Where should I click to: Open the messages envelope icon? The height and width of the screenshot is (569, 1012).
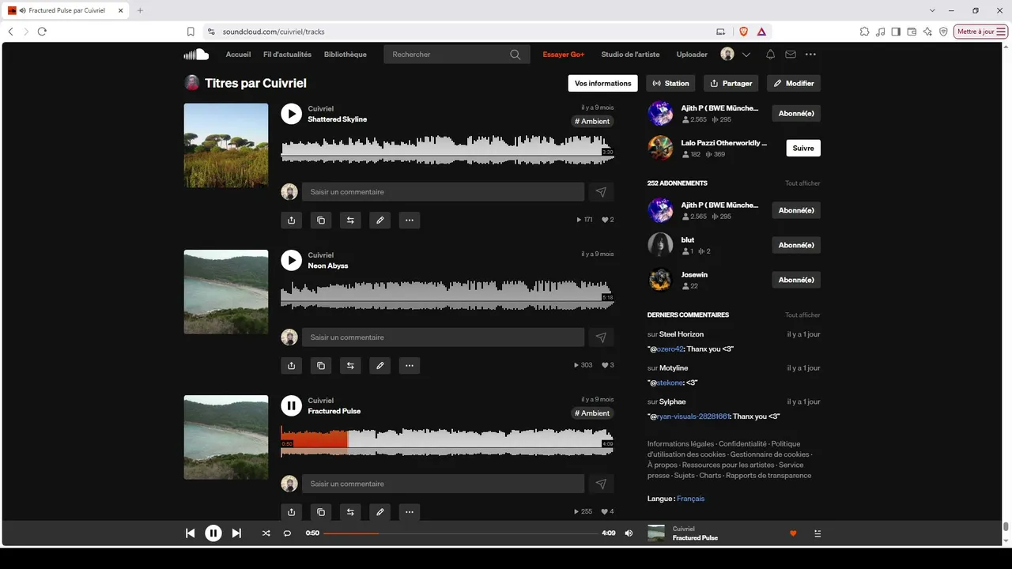coord(791,55)
